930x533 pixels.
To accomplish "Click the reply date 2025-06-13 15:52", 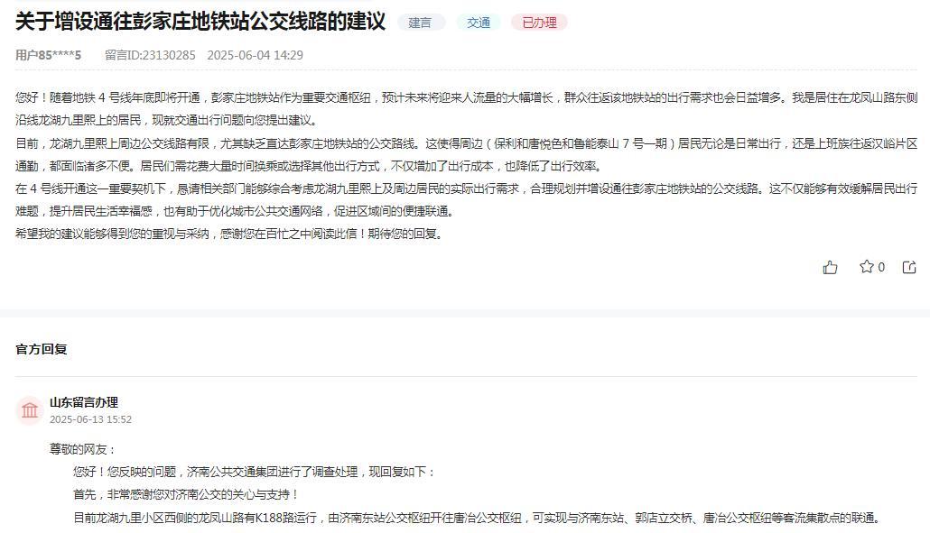I will (91, 419).
